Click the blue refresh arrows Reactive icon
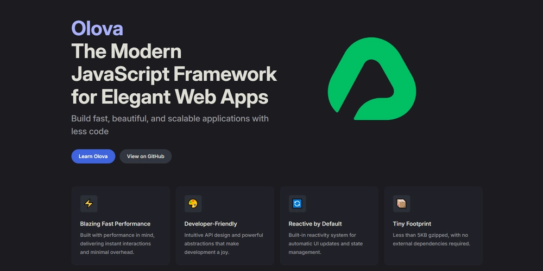Image resolution: width=543 pixels, height=271 pixels. 297,204
